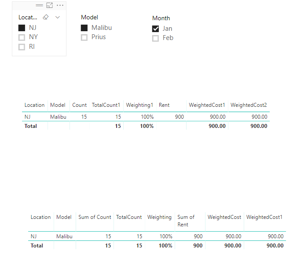
Task: Uncheck the Malibu model checkbox
Action: point(84,28)
